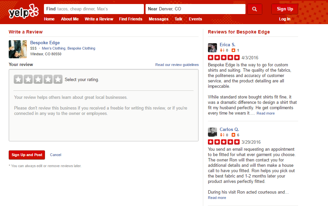Click the Windsor, CO 80550 address
Viewport: 328px width, 206px height.
46,54
